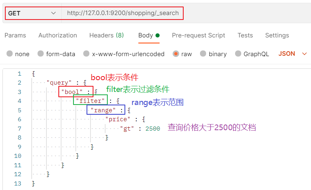Screen dimensions: 311x190
Task: Click line number 10 in the gutter
Action: [x=18, y=156]
